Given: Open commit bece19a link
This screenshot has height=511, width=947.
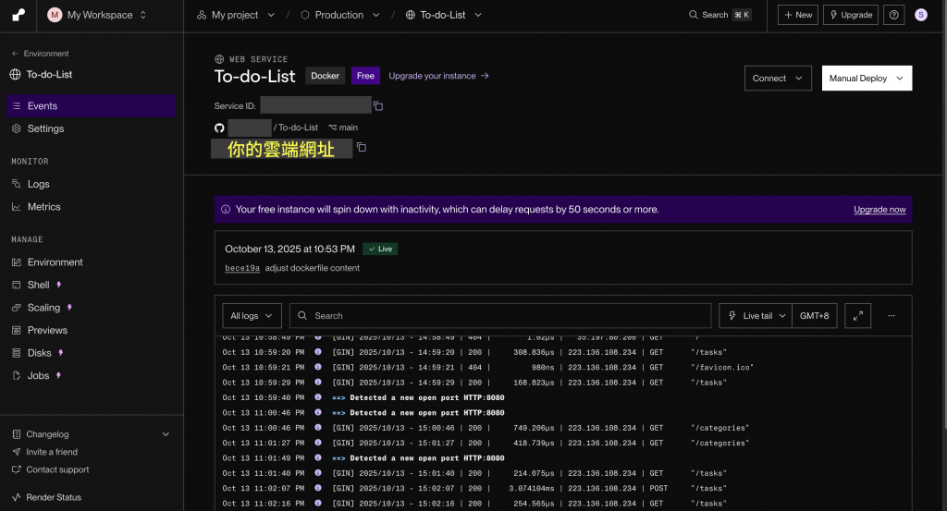Looking at the screenshot, I should tap(242, 269).
